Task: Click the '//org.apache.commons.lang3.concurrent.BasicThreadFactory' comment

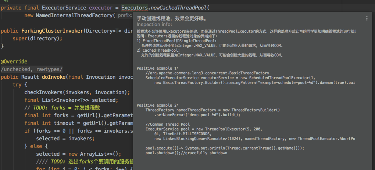Action: point(207,73)
